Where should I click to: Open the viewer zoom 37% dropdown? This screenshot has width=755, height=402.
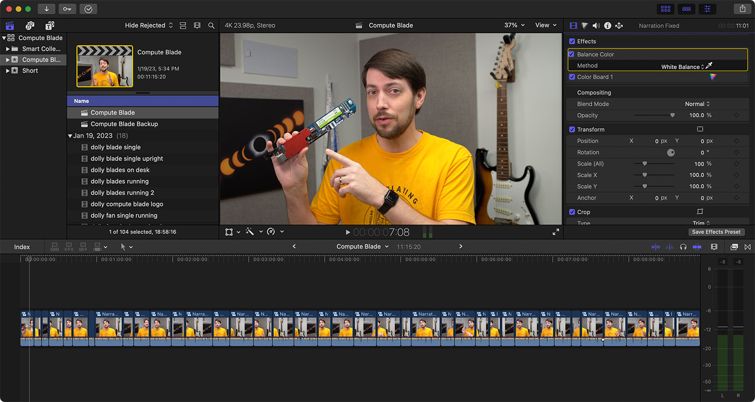click(514, 25)
